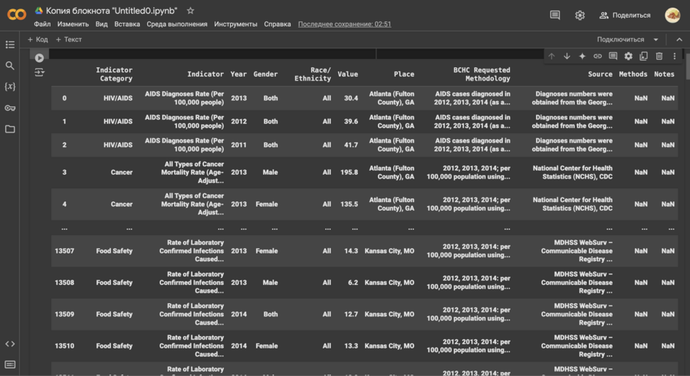Click the Value column header

point(347,74)
